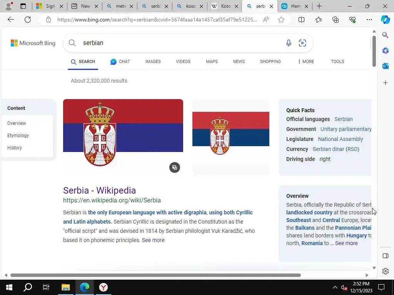Click scroll right arrow on horizontal scrollbar
This screenshot has width=394, height=295.
pyautogui.click(x=367, y=275)
